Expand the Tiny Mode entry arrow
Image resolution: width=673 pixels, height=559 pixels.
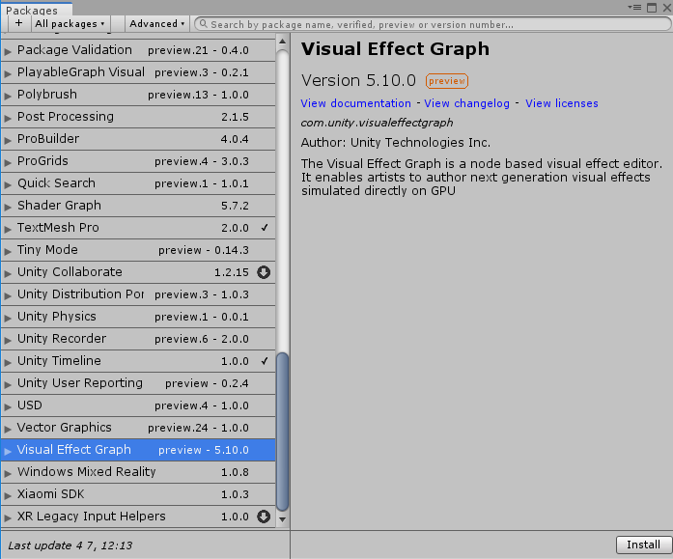[8, 251]
